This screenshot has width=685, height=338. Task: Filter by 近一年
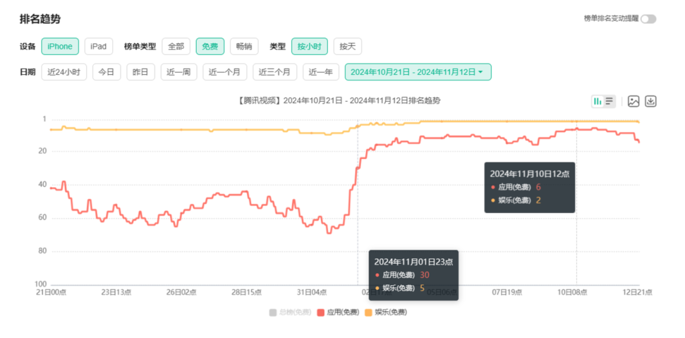coord(321,72)
